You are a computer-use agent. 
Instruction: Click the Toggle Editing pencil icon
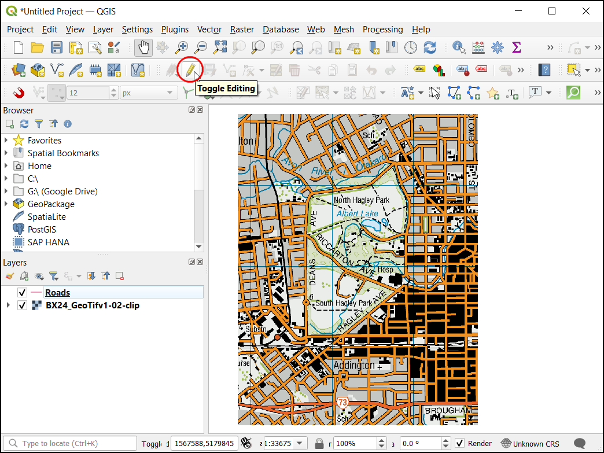click(190, 70)
